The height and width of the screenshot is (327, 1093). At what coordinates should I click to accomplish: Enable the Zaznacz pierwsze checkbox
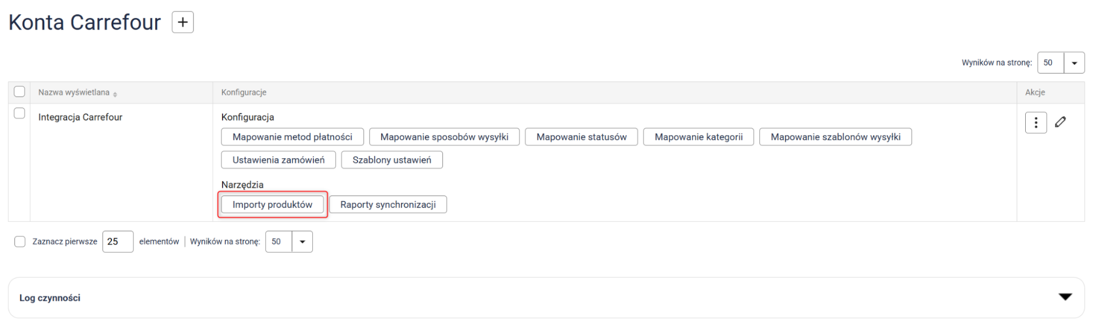20,242
